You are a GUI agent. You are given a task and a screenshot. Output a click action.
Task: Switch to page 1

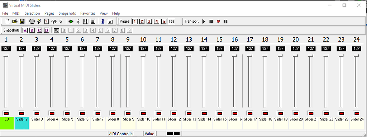pyautogui.click(x=135, y=22)
